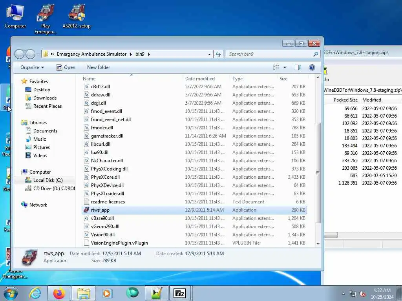The width and height of the screenshot is (402, 301).
Task: Sort 7-Zip list by Packed Size
Action: coord(345,100)
